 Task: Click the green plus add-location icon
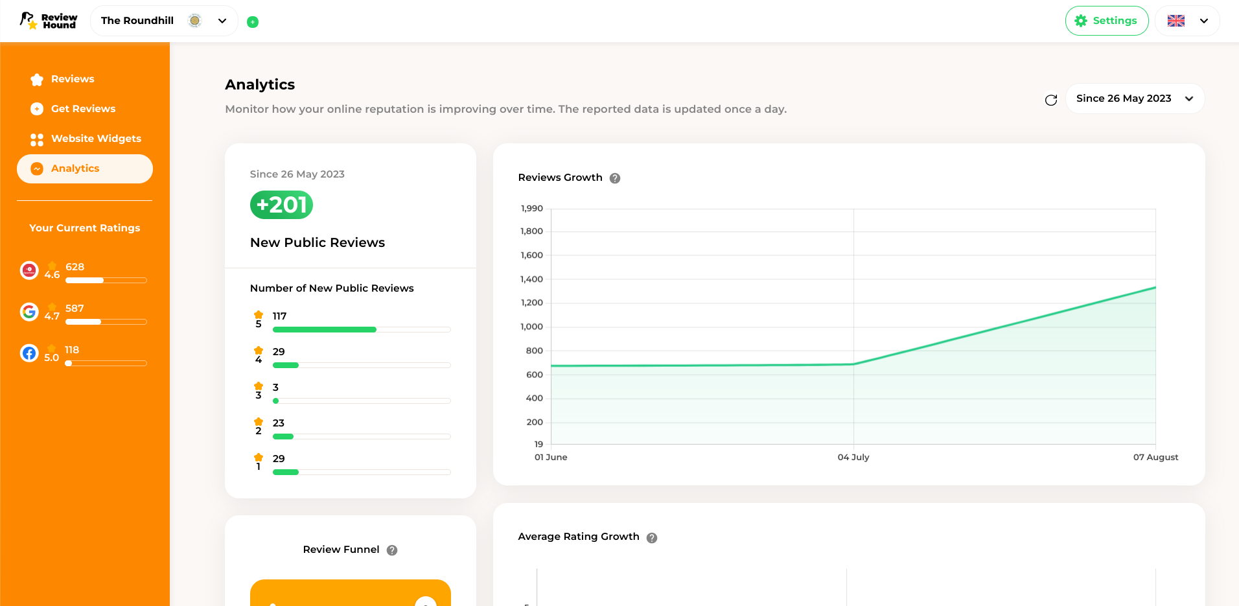tap(253, 22)
